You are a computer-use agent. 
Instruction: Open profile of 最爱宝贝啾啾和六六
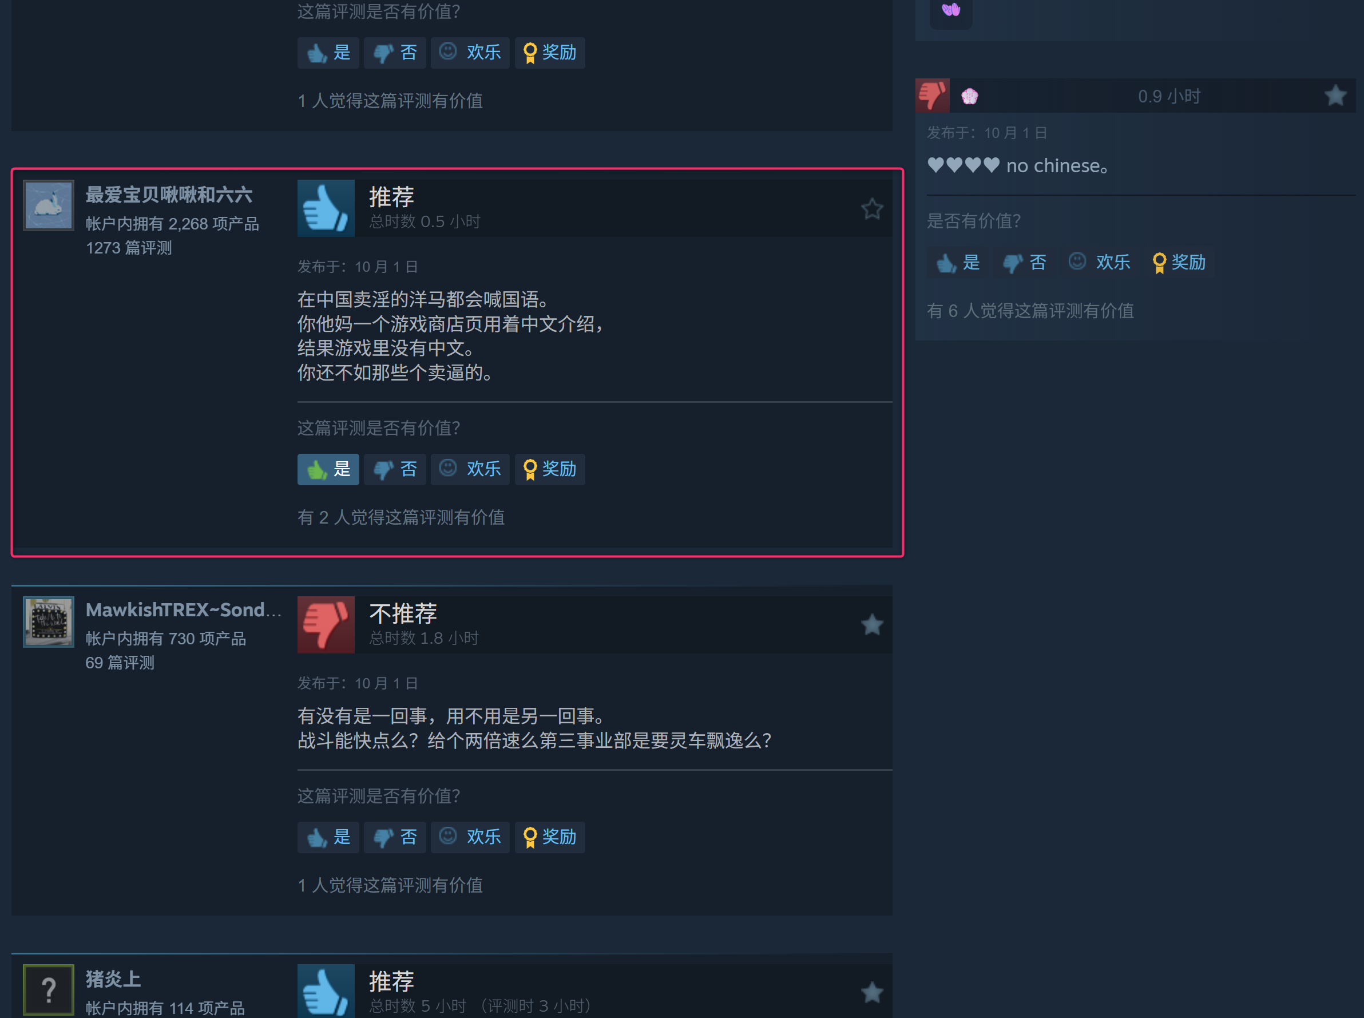169,195
